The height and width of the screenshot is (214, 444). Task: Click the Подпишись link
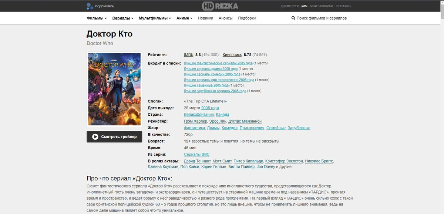tap(105, 6)
